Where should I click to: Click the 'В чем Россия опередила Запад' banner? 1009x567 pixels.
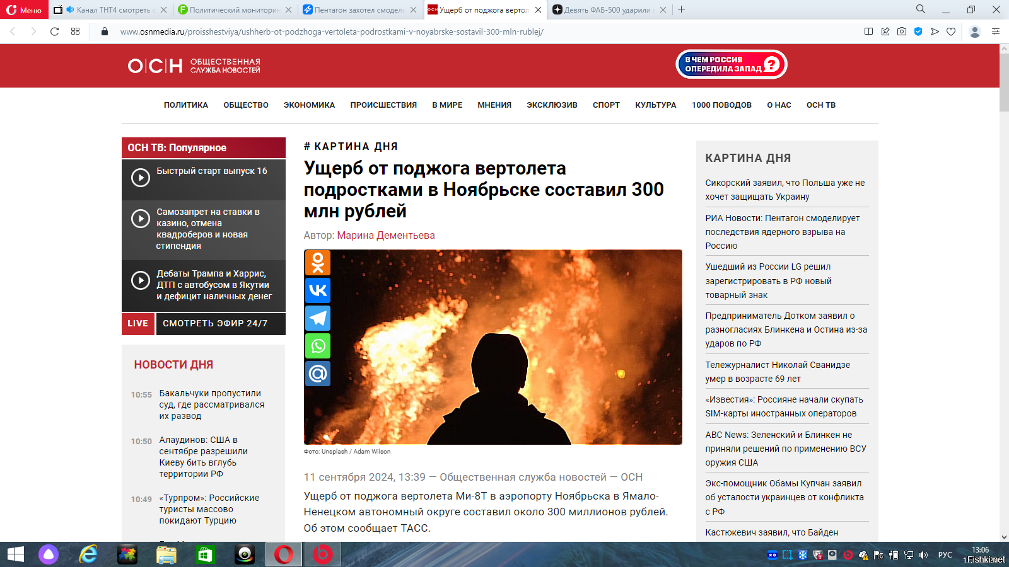[x=731, y=64]
